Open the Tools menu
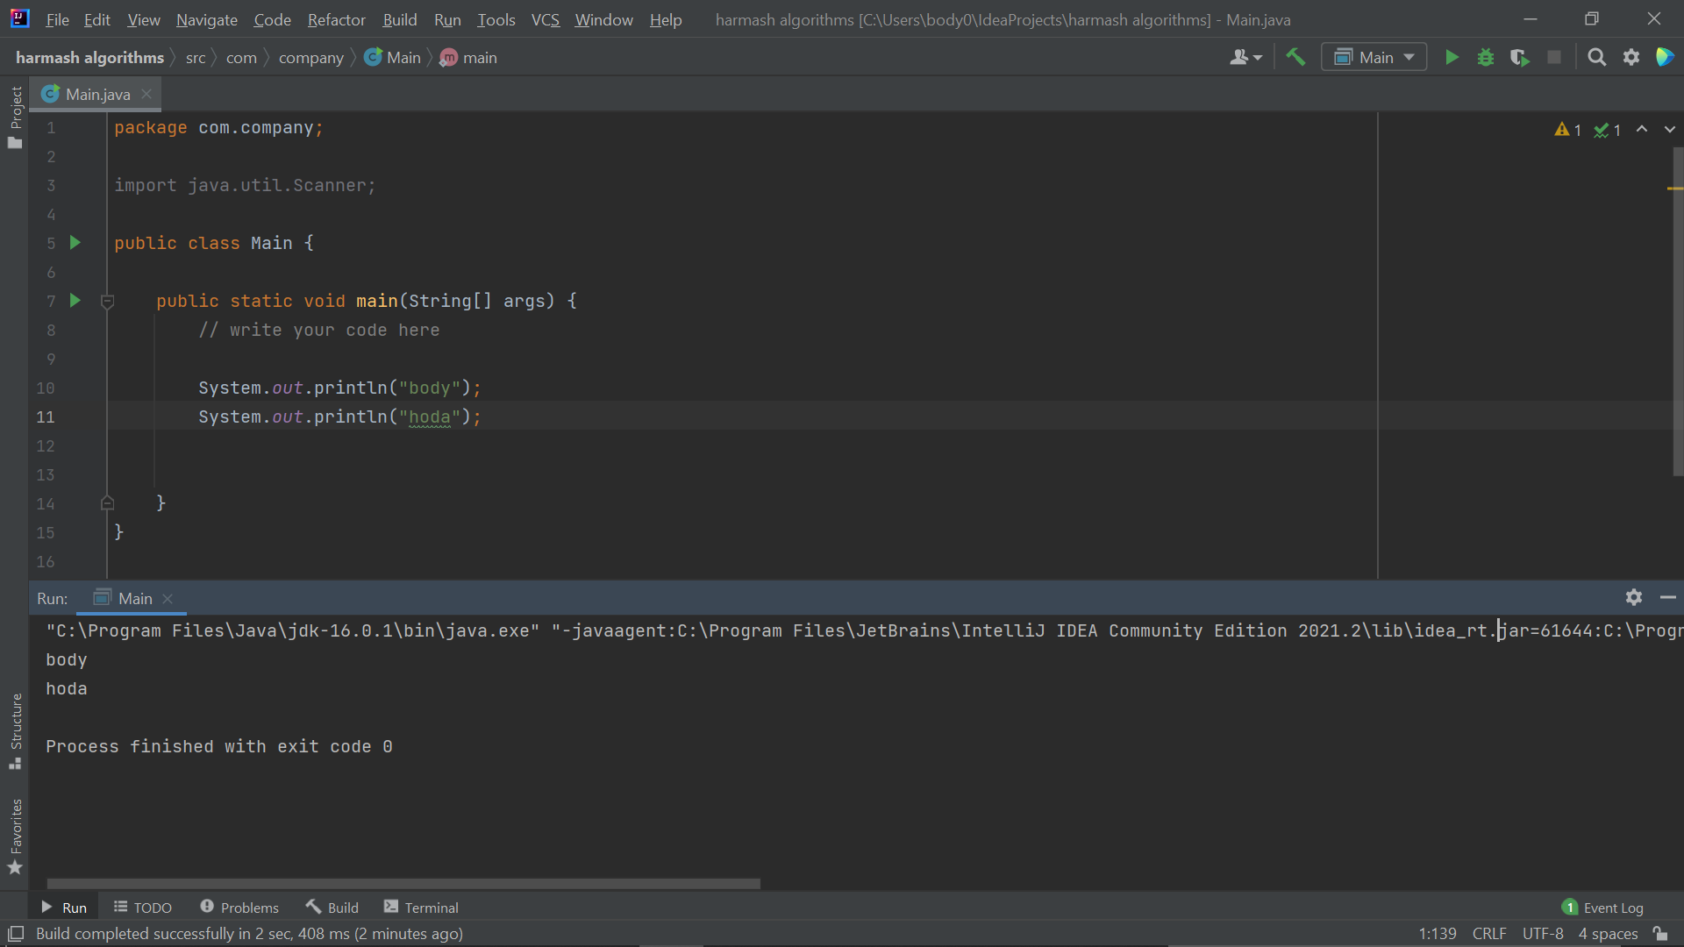The height and width of the screenshot is (947, 1684). tap(496, 19)
